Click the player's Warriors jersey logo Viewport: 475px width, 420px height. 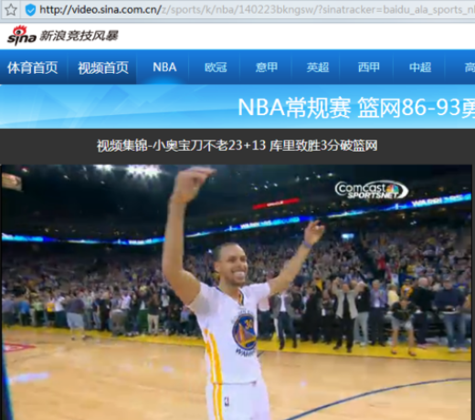(244, 331)
